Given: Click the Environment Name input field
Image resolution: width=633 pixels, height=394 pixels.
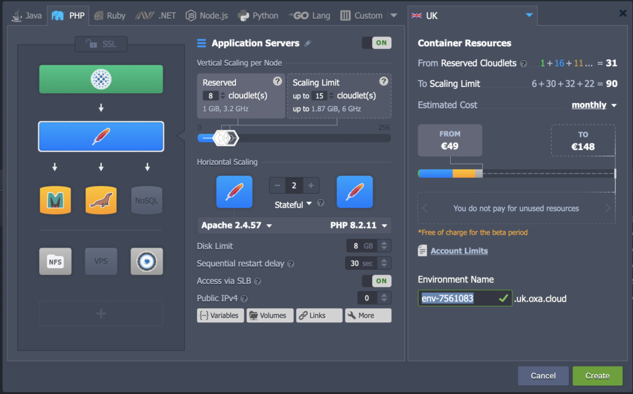Looking at the screenshot, I should (457, 298).
